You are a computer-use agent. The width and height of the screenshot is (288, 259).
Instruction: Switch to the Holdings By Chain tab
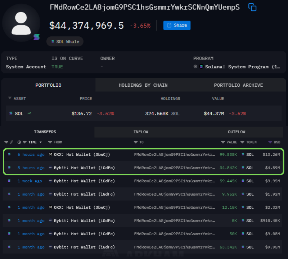coord(143,85)
